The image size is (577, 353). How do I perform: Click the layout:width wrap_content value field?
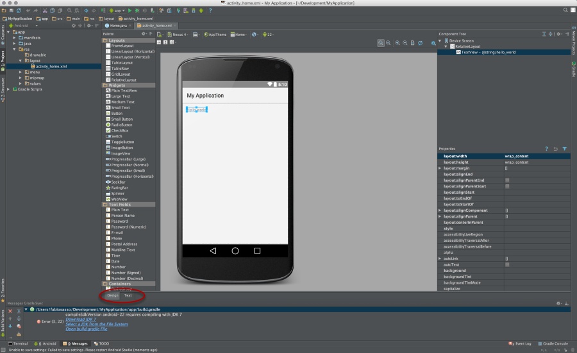point(537,156)
